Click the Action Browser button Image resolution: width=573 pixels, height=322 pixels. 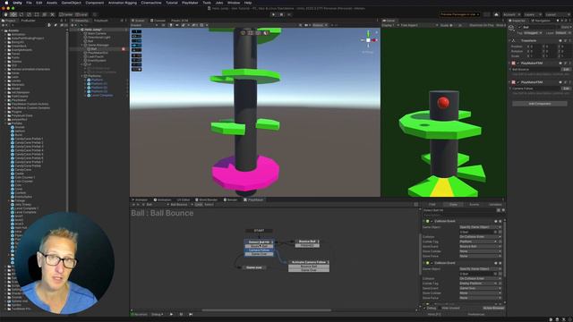493,308
